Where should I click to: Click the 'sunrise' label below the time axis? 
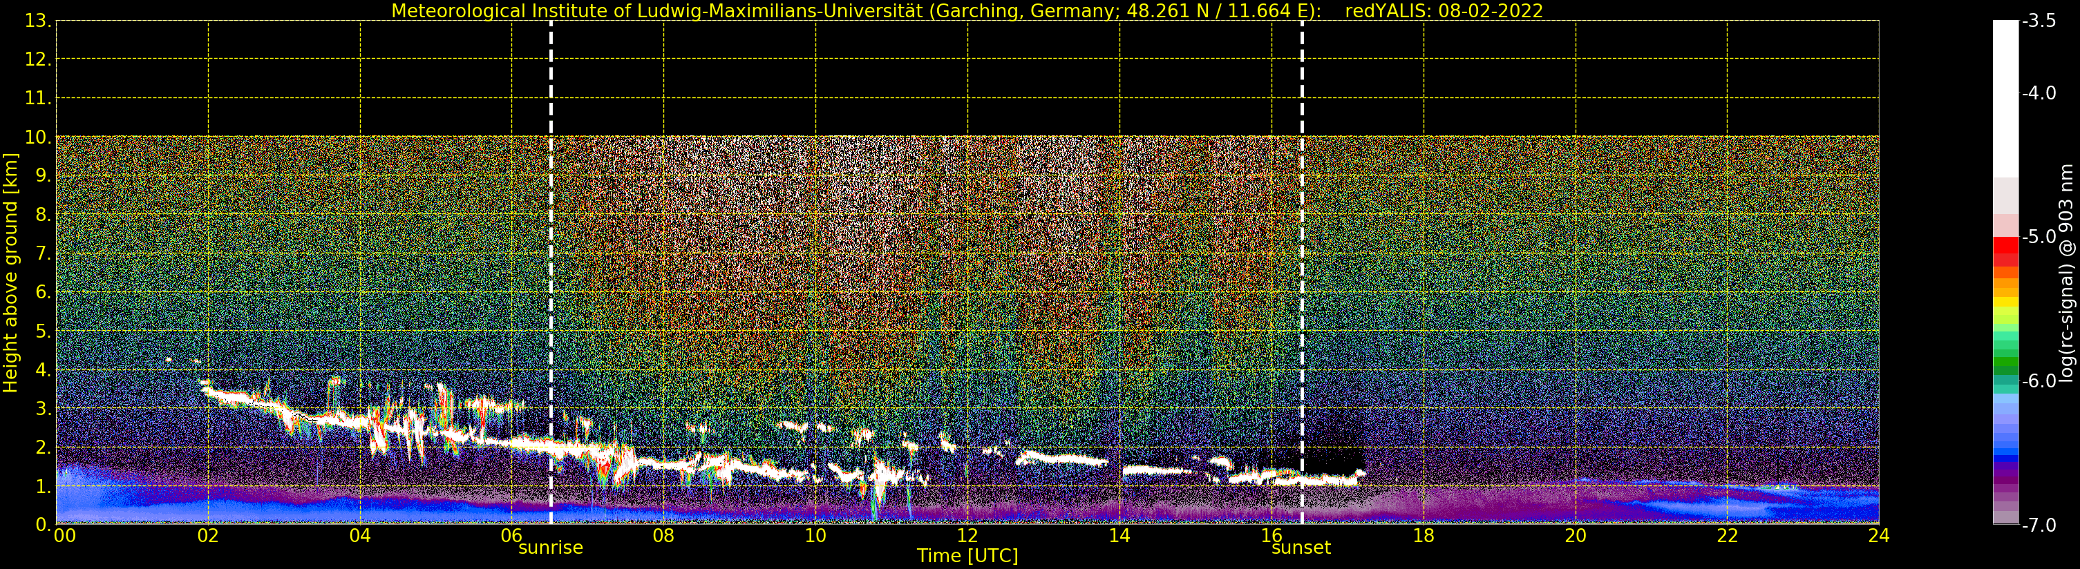click(550, 547)
